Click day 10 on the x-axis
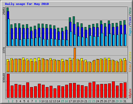Image resolution: width=133 pixels, height=104 pixels. [x=43, y=101]
